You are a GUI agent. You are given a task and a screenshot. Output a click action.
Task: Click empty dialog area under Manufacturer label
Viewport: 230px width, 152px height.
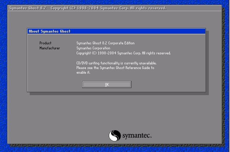click(50, 64)
